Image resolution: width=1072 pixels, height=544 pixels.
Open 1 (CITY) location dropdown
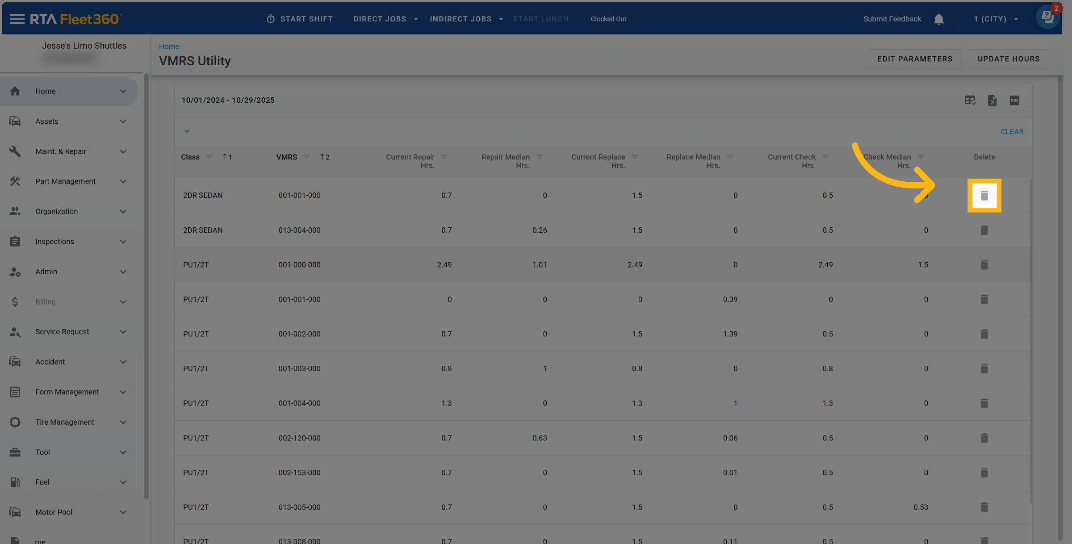click(996, 19)
